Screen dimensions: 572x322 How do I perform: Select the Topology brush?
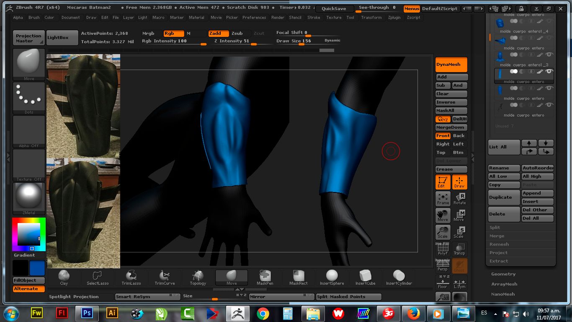click(198, 278)
